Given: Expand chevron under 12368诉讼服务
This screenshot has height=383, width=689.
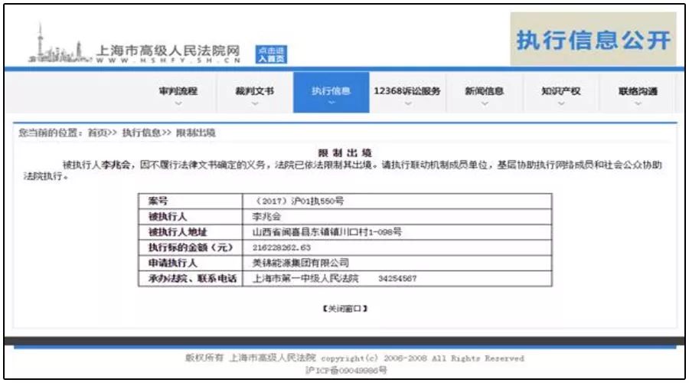Looking at the screenshot, I should (408, 103).
